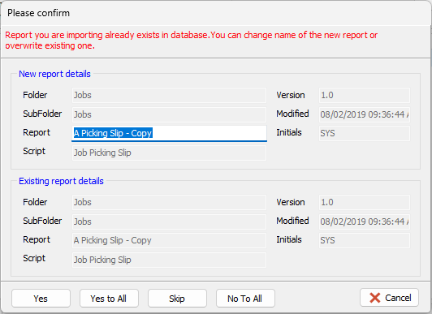Click the existing report Initials field
Screen dimensions: 432x314
click(x=365, y=240)
